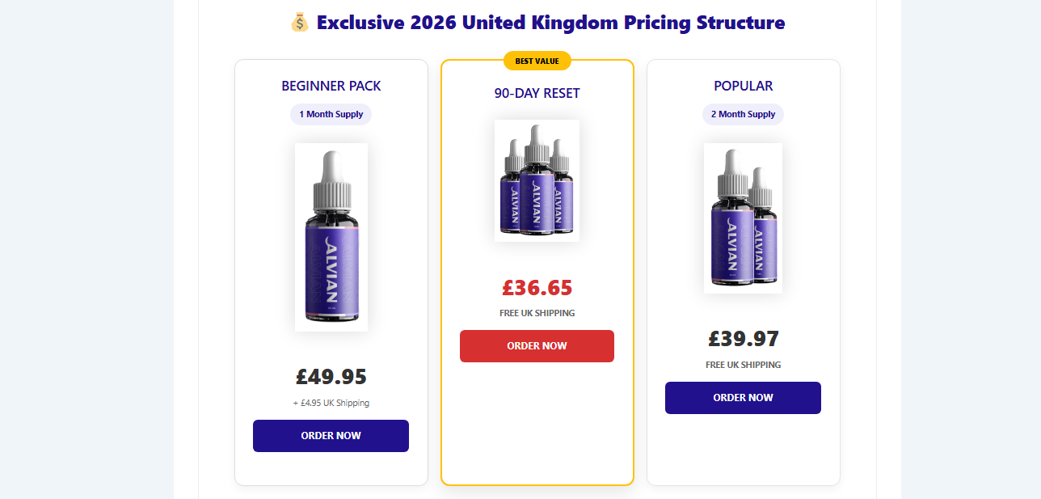This screenshot has width=1041, height=499.
Task: Select the Beginner Pack title
Action: pos(331,86)
